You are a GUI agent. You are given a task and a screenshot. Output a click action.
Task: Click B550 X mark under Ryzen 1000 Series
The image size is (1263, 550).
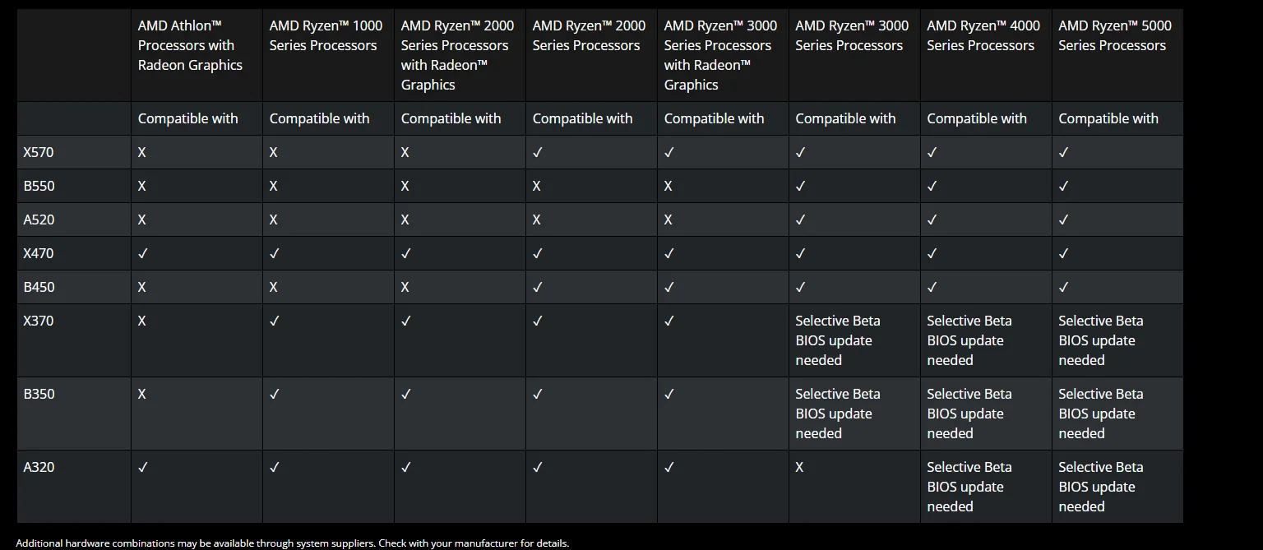pos(274,186)
